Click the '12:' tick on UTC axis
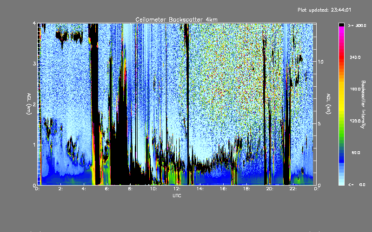Viewport: 372px width, 232px height. pyautogui.click(x=177, y=189)
